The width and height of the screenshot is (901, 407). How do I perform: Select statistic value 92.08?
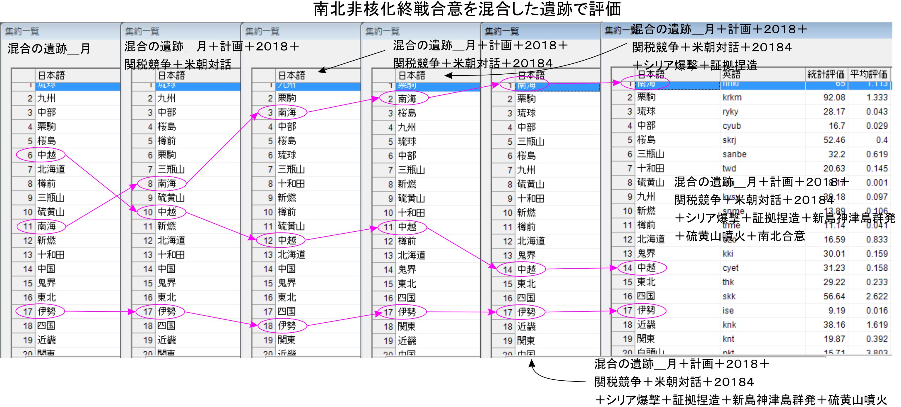click(834, 97)
